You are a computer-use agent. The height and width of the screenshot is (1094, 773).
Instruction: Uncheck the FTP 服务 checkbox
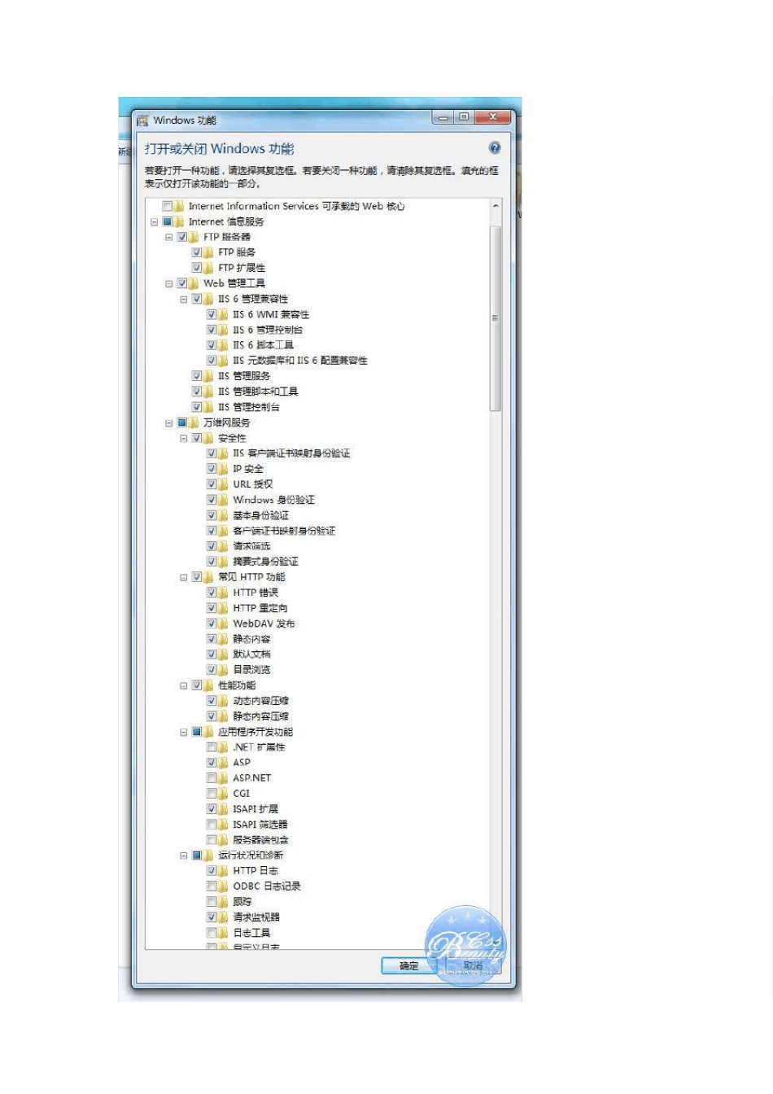(x=196, y=252)
